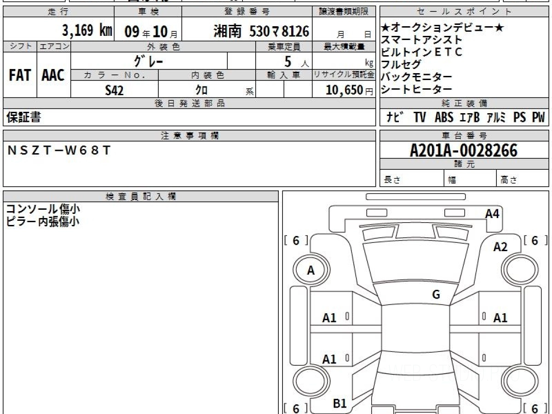The image size is (552, 414).
Task: Click the chassis number A201A-0028266
Action: coord(464,150)
